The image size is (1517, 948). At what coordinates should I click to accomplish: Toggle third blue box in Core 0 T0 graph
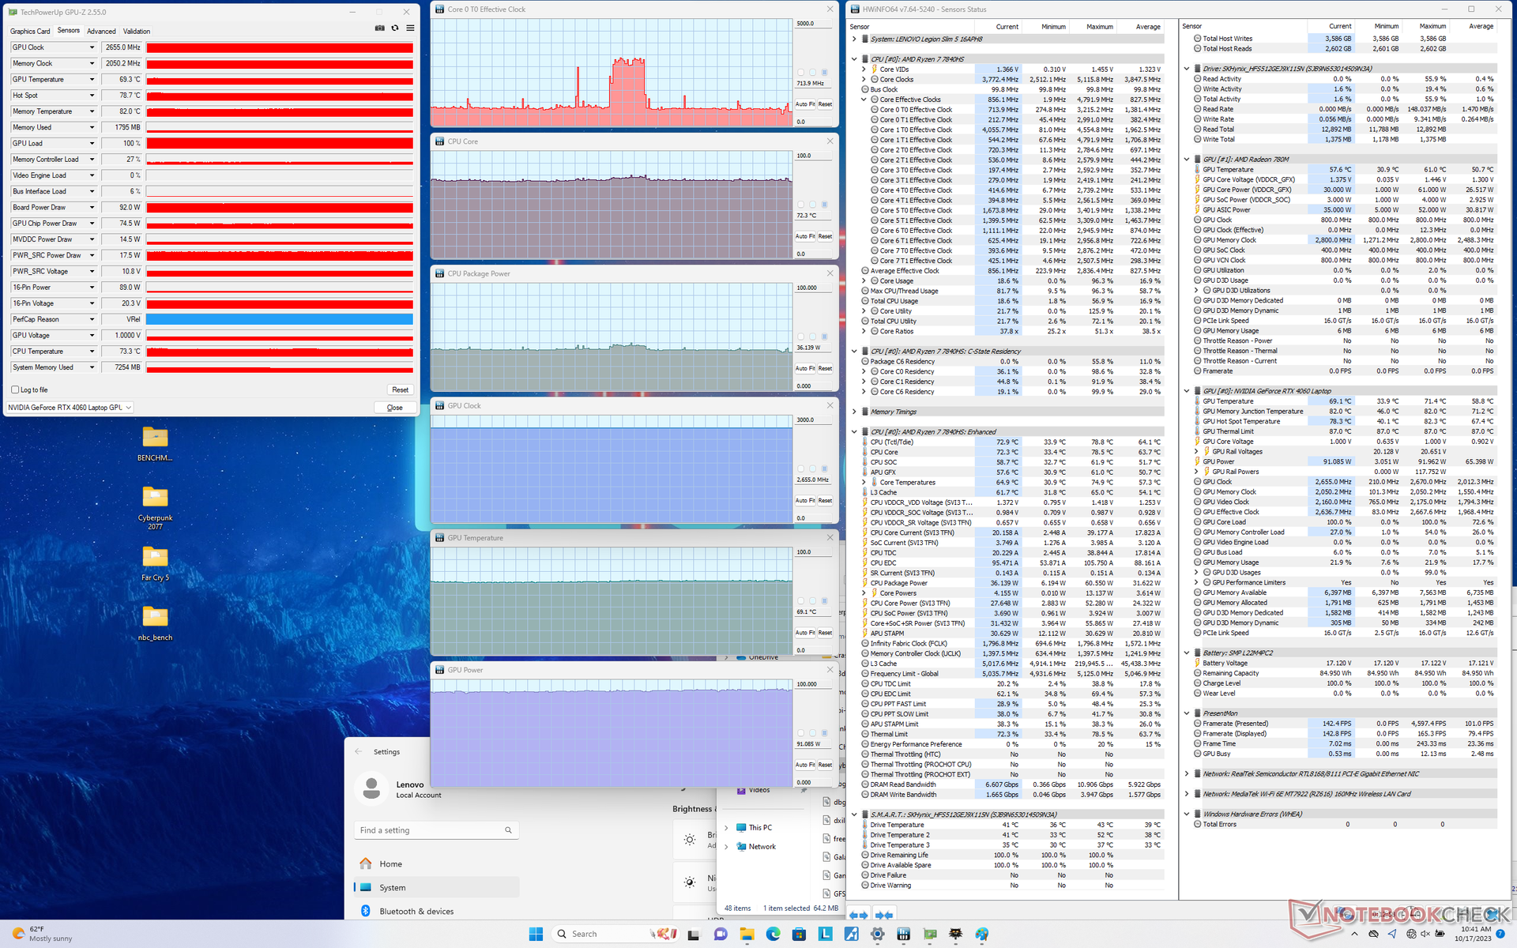(824, 73)
